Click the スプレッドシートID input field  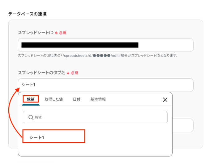[106, 45]
